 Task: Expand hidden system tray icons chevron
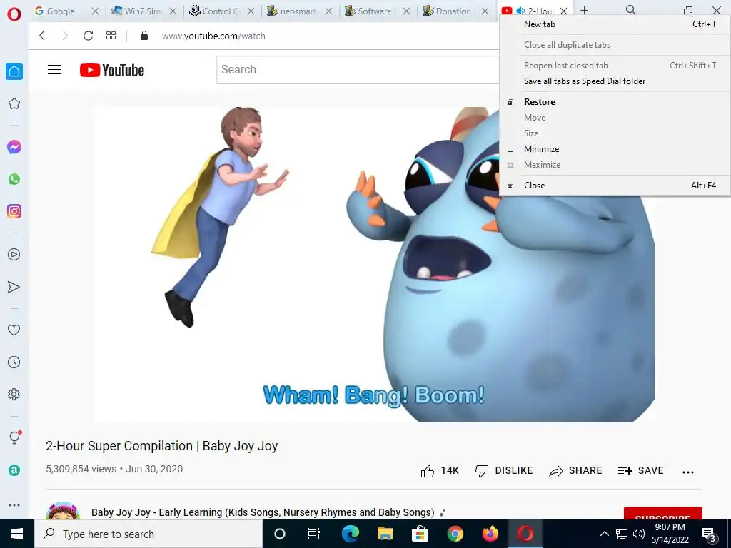(x=604, y=534)
